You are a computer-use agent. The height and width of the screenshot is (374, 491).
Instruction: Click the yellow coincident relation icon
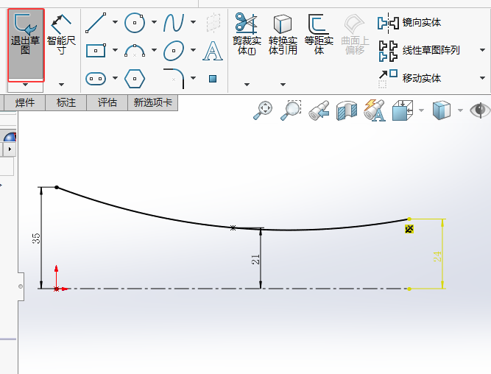point(409,229)
